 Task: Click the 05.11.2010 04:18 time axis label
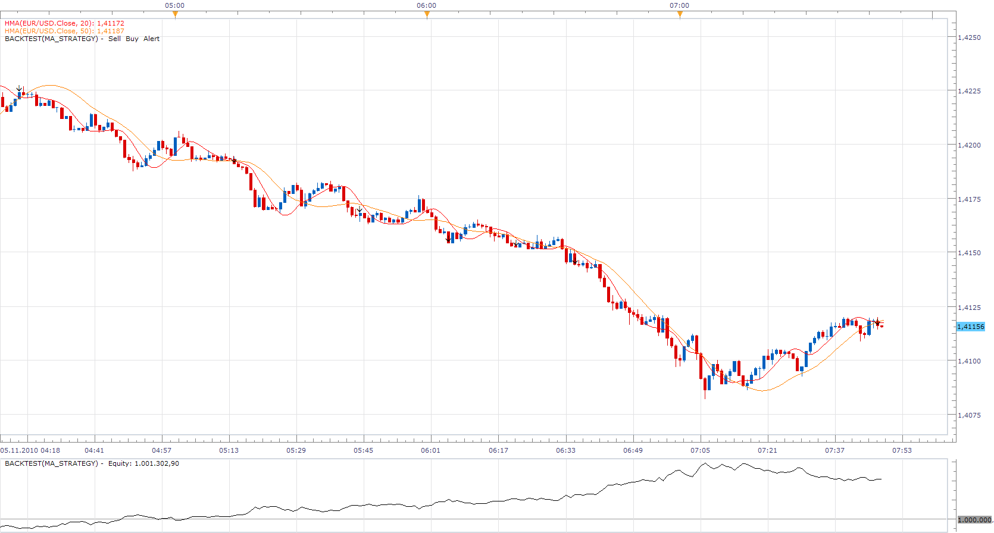point(30,450)
